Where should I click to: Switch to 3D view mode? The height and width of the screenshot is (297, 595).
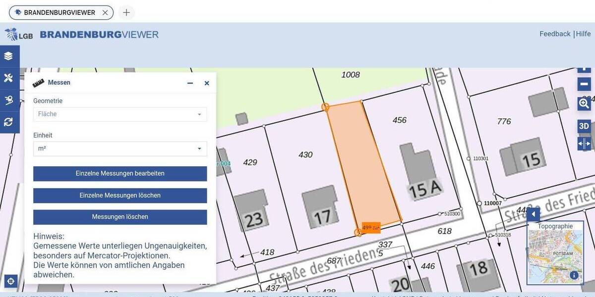pyautogui.click(x=584, y=126)
